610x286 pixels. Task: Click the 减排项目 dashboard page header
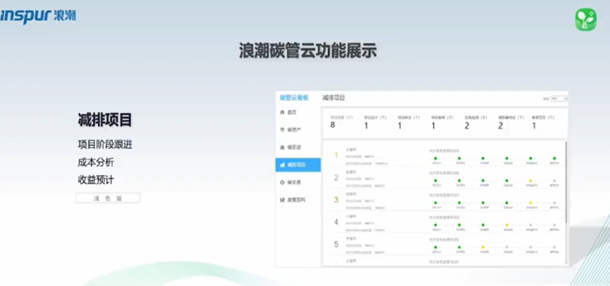click(333, 98)
